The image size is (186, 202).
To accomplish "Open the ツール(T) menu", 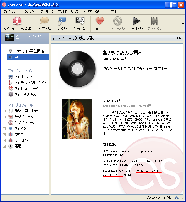I will point(46,11).
